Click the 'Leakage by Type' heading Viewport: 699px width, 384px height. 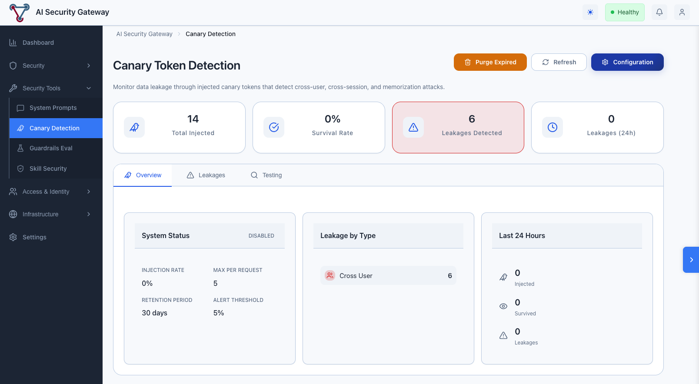(x=348, y=235)
